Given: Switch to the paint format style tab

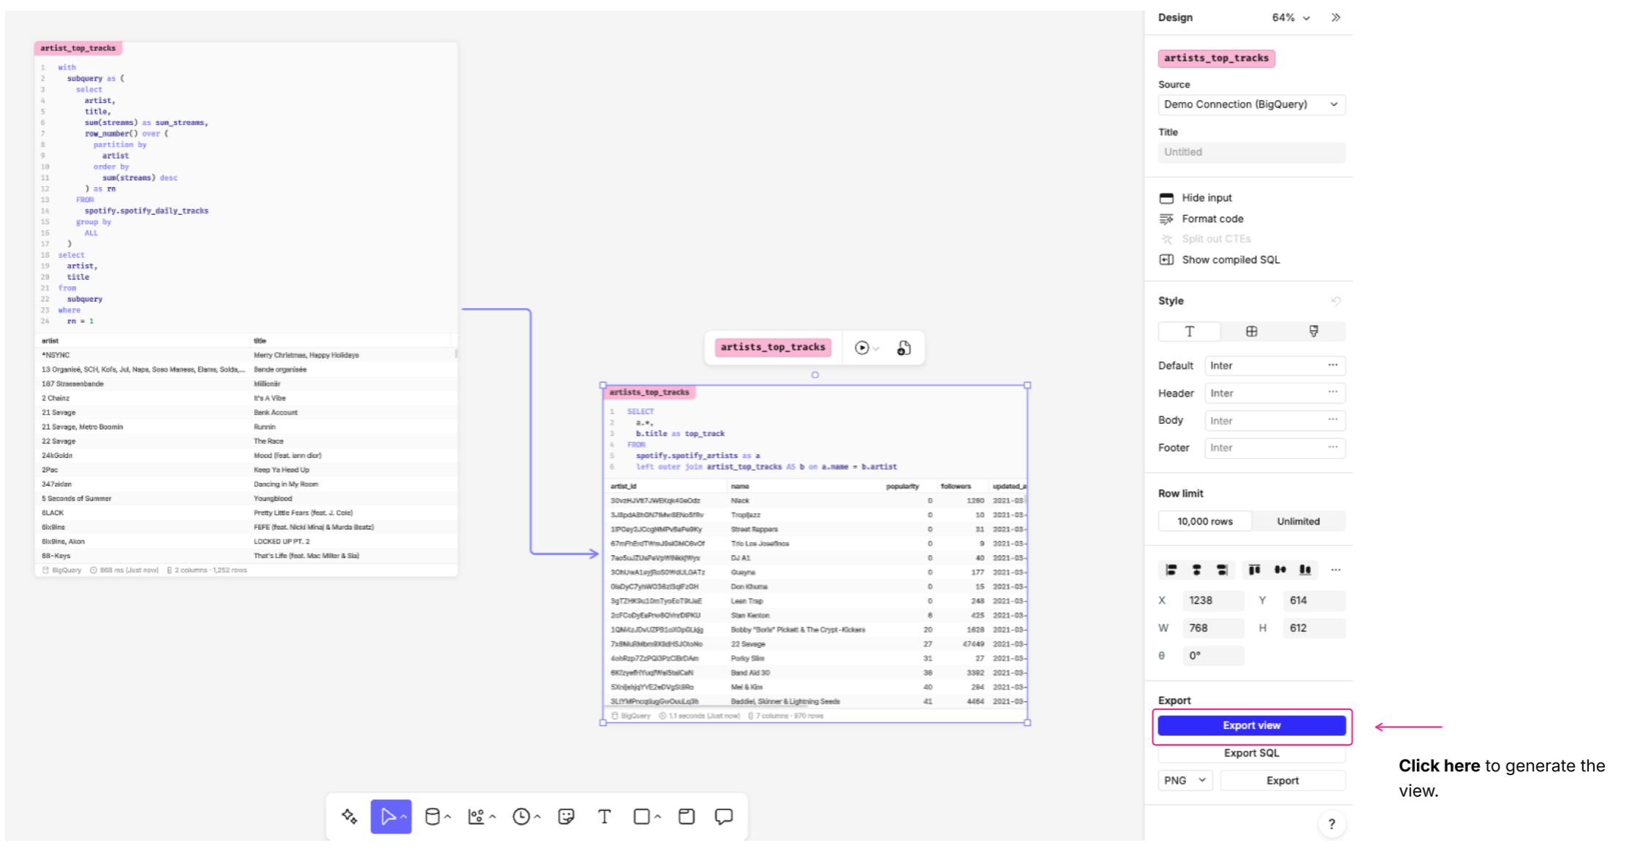Looking at the screenshot, I should tap(1314, 332).
